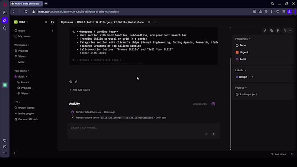Open the issue history clock icon at the bottom right
Image resolution: width=297 pixels, height=167 pixels.
[x=292, y=154]
